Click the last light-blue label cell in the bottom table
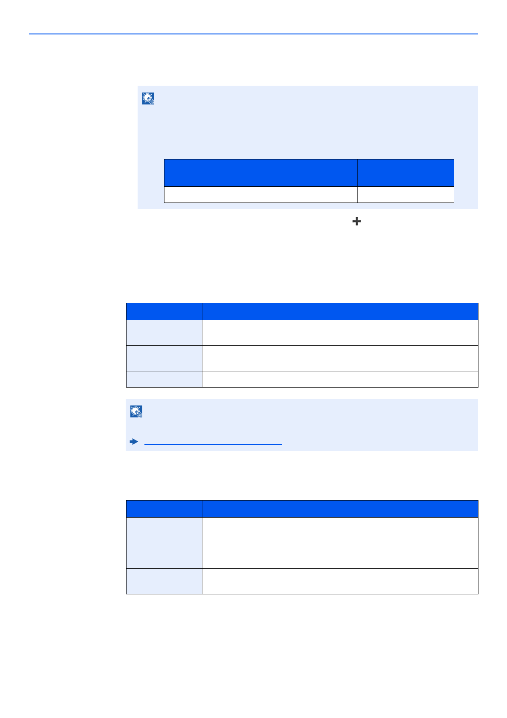 164,581
